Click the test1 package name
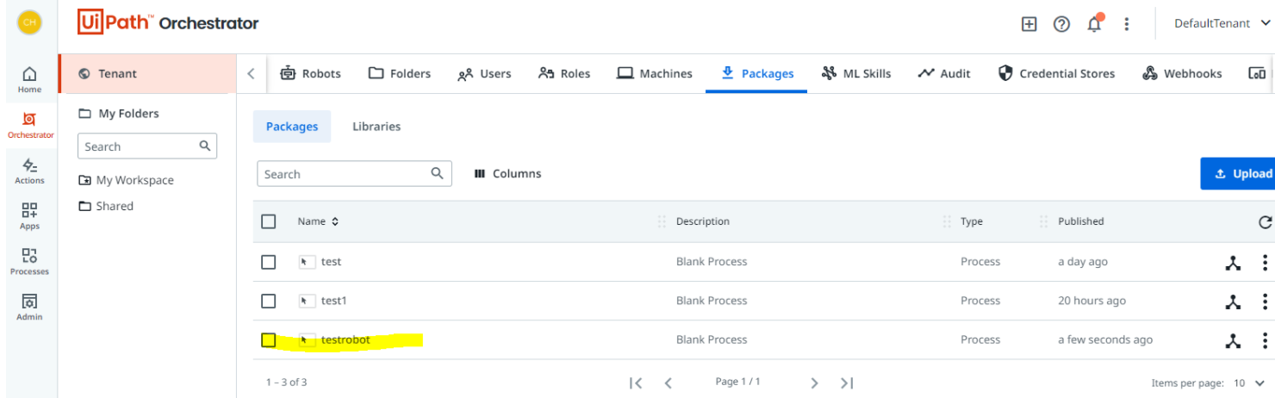1275x398 pixels. tap(334, 301)
